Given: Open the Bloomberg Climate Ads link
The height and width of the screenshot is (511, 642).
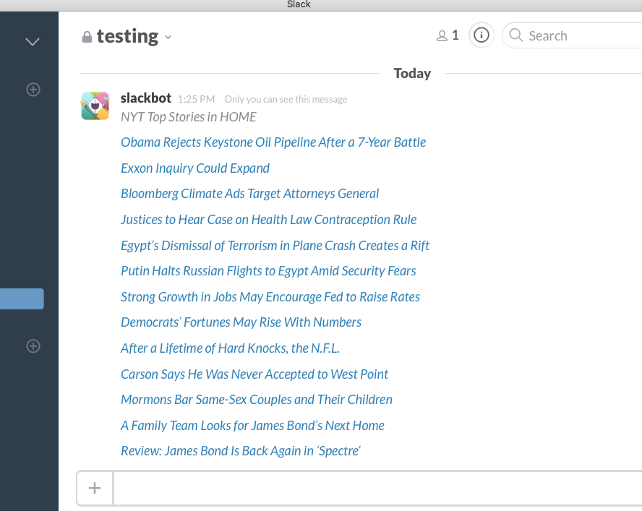Looking at the screenshot, I should tap(250, 194).
